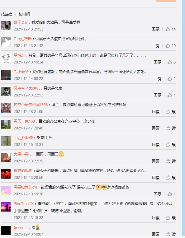185x238 pixels.
Task: Click thumbs-up on 莫博之's comment
Action: [x=172, y=62]
